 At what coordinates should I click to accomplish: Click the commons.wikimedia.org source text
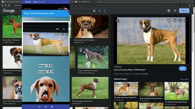pyautogui.click(x=86, y=73)
